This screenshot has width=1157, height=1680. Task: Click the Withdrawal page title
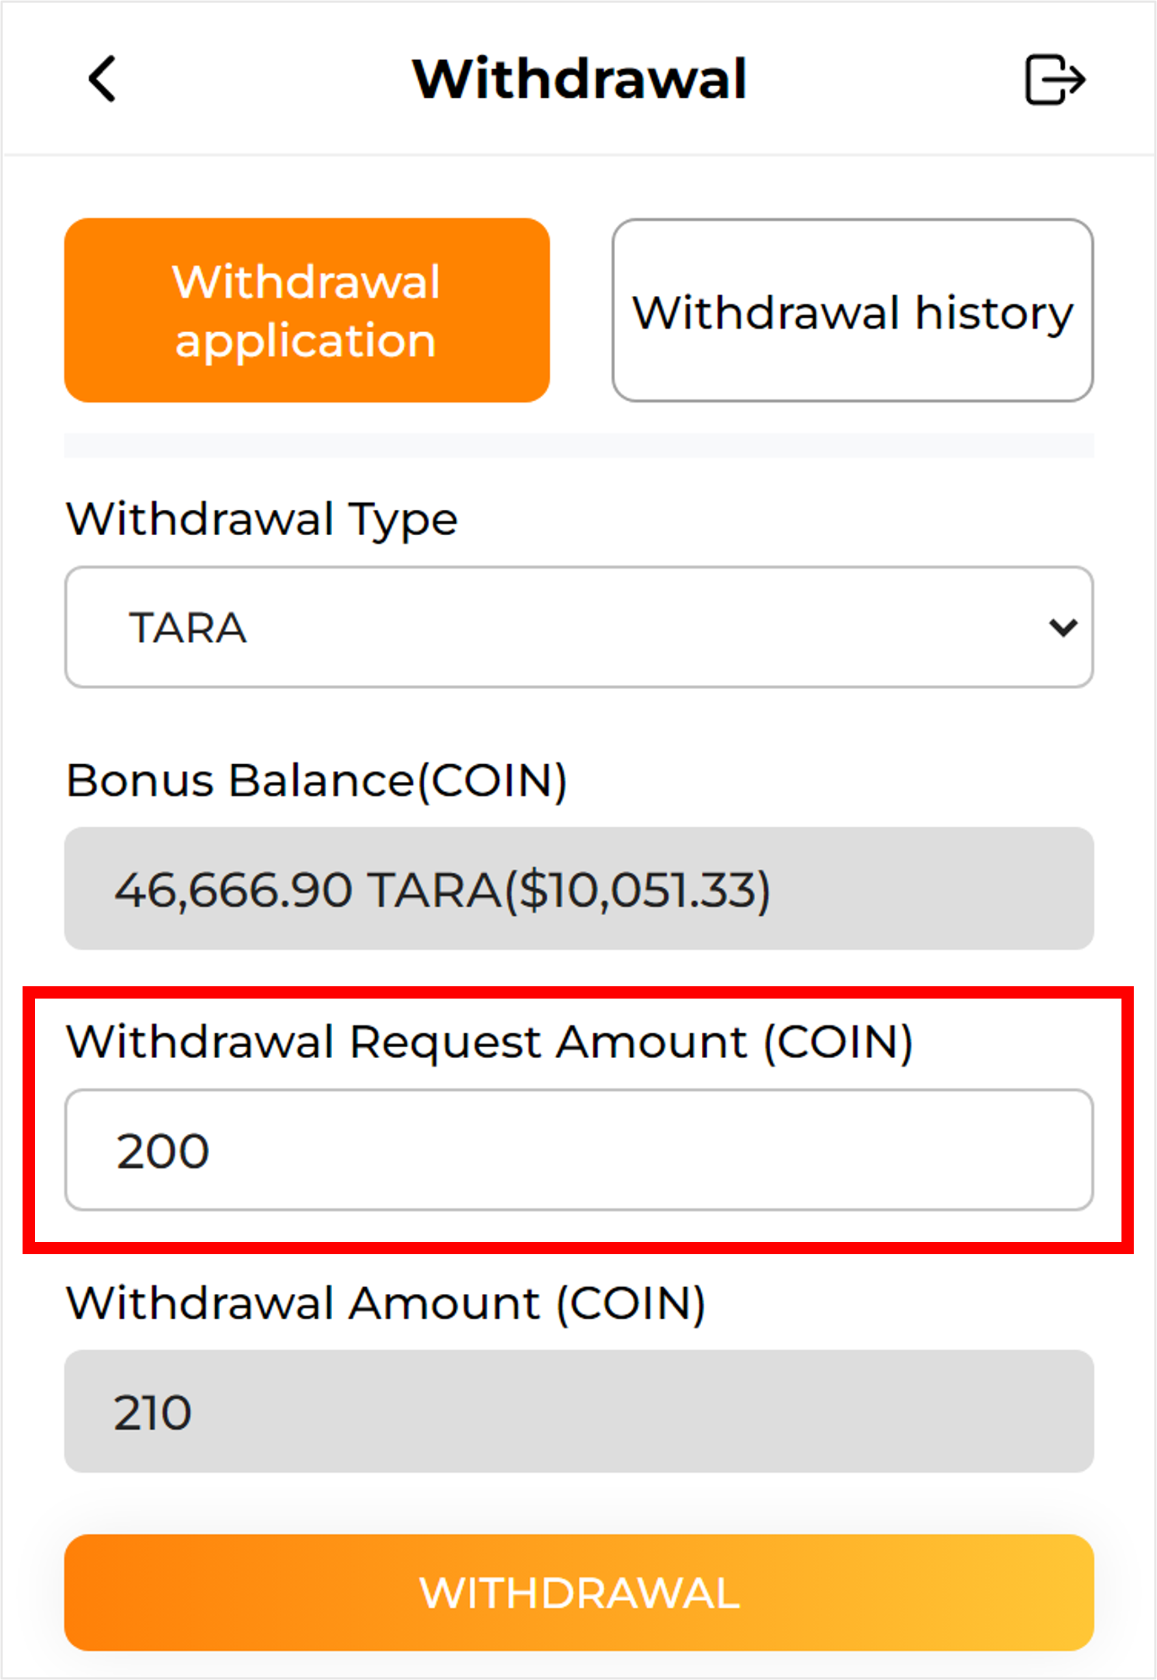click(x=580, y=79)
